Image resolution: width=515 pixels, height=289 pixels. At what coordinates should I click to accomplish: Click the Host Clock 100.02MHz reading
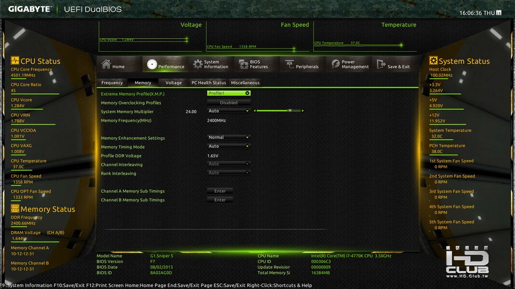pyautogui.click(x=442, y=75)
